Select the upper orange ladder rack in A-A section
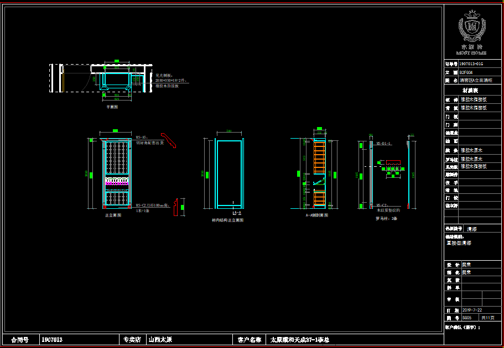 (x=319, y=156)
